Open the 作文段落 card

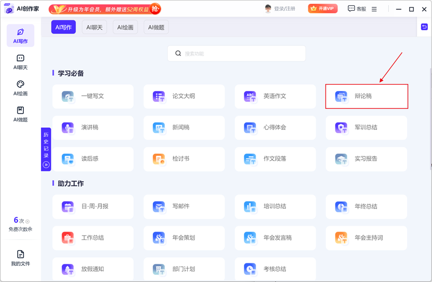pos(275,159)
